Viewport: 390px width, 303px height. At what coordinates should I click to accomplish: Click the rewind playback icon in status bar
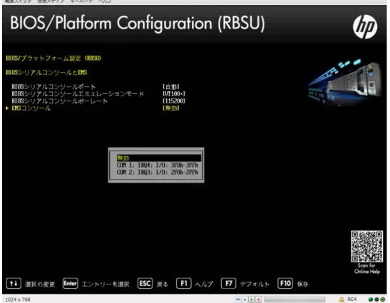[x=238, y=299]
